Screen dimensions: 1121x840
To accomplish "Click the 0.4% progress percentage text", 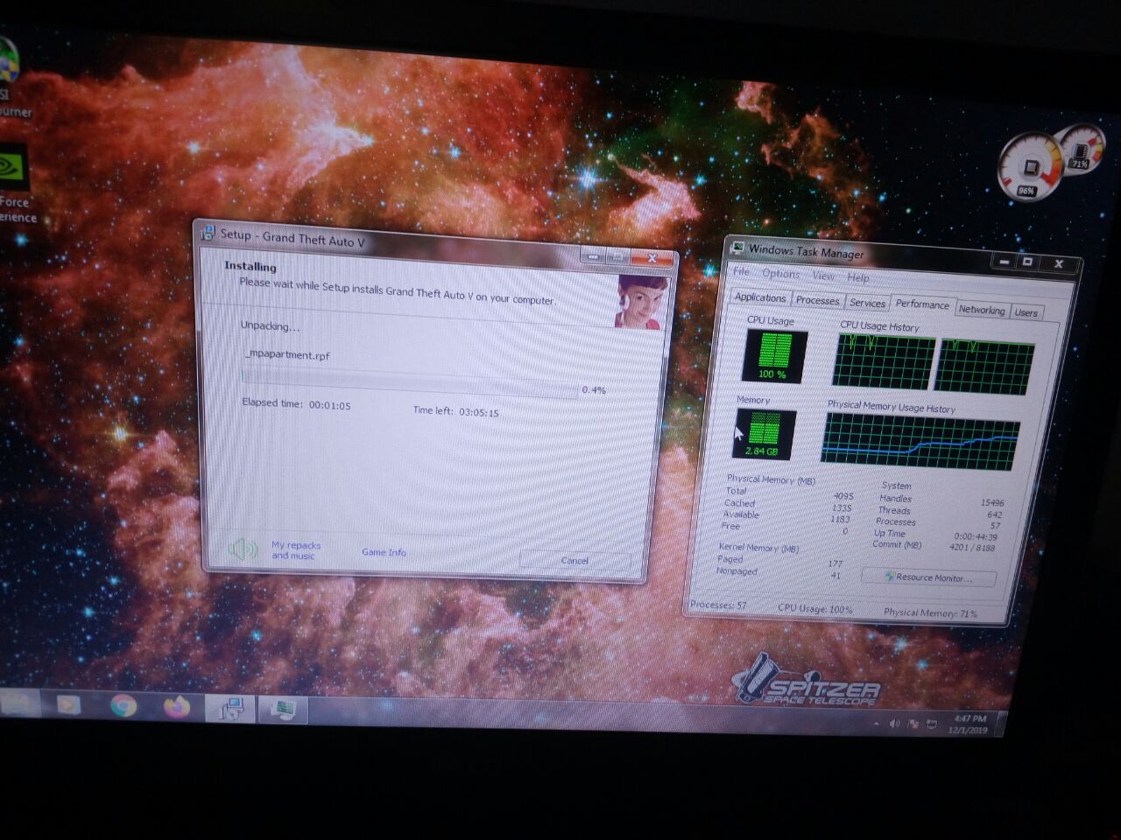I will [x=594, y=390].
